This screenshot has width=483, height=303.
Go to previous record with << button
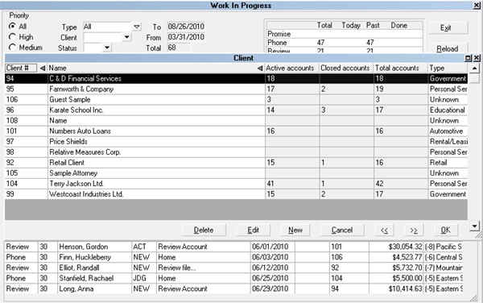384,230
